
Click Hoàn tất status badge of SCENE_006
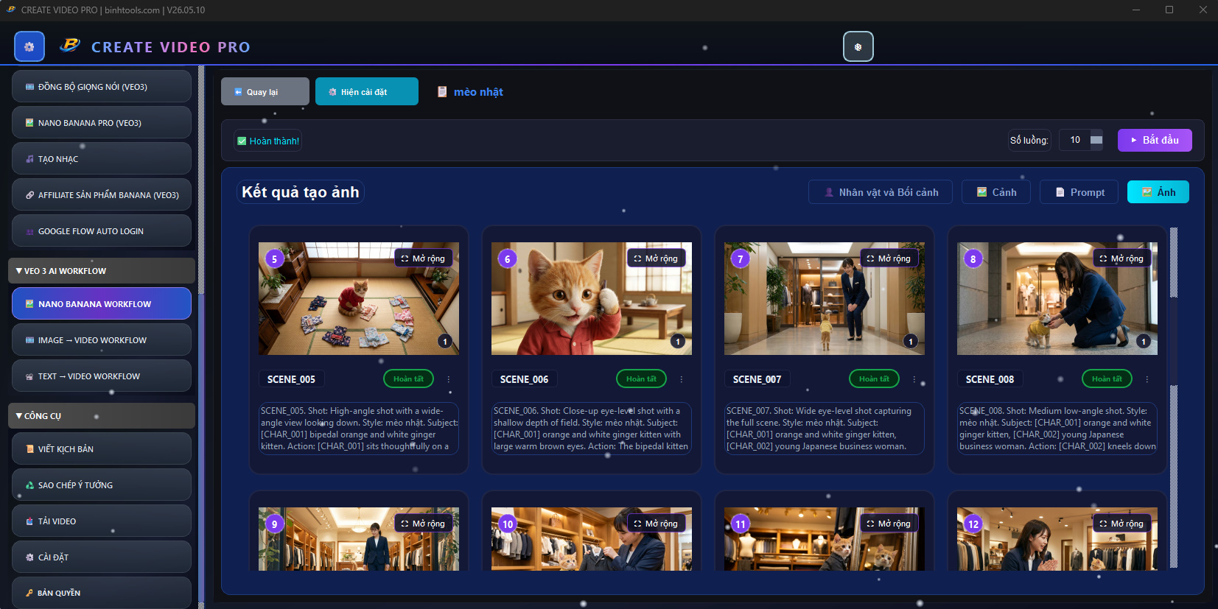coord(641,379)
